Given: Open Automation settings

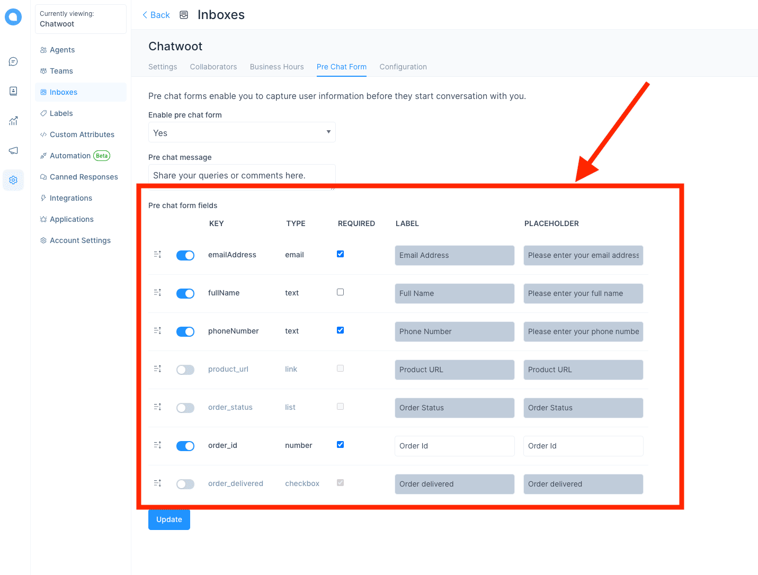Looking at the screenshot, I should click(x=81, y=156).
